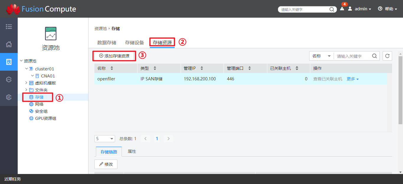
Task: Sort by 已关联主机 column arrows
Action: 297,68
